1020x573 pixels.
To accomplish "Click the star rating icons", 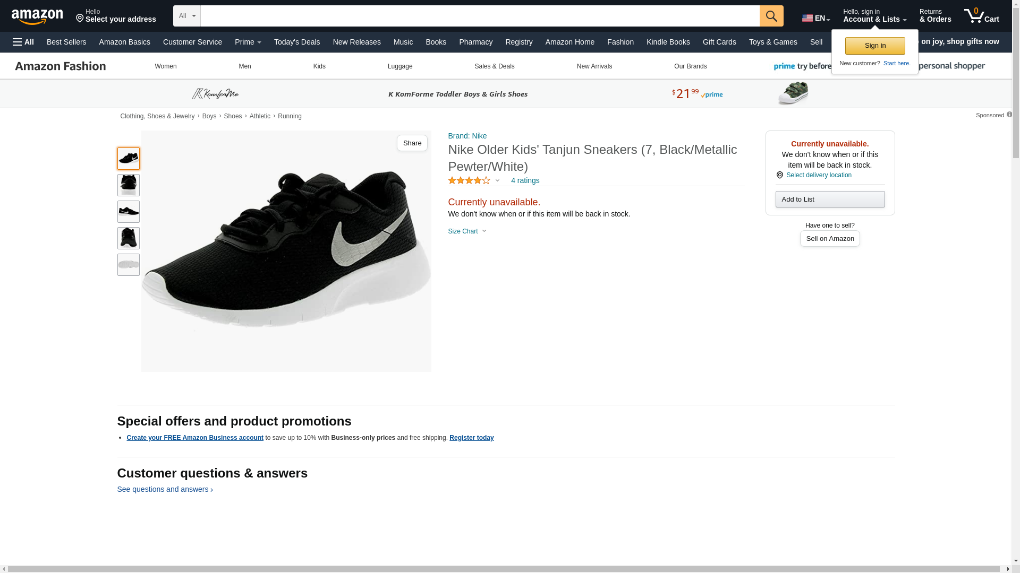I will [x=469, y=181].
